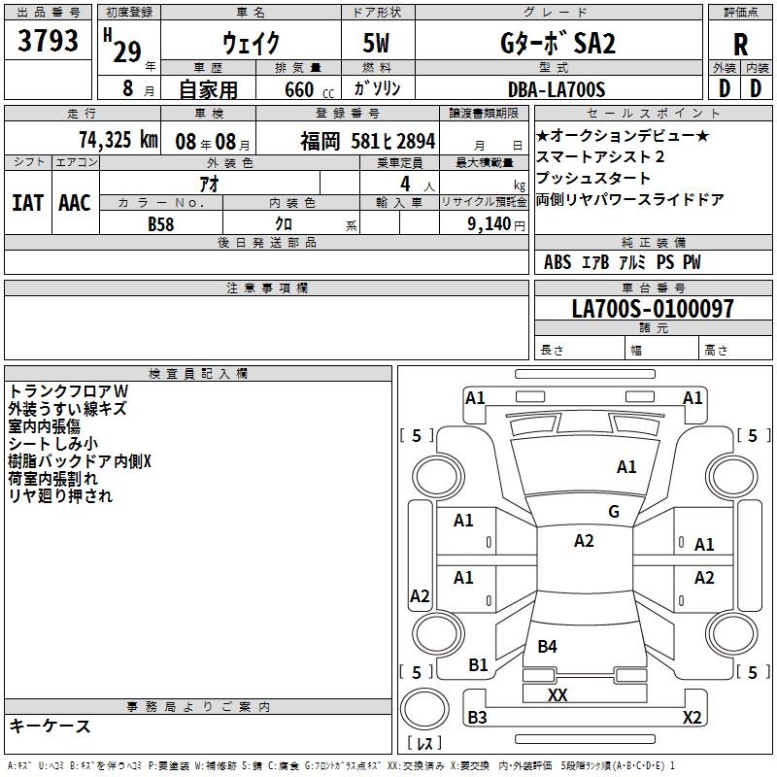Select the registration number 福岡 581ヒ 2894
The height and width of the screenshot is (777, 777).
(x=367, y=141)
